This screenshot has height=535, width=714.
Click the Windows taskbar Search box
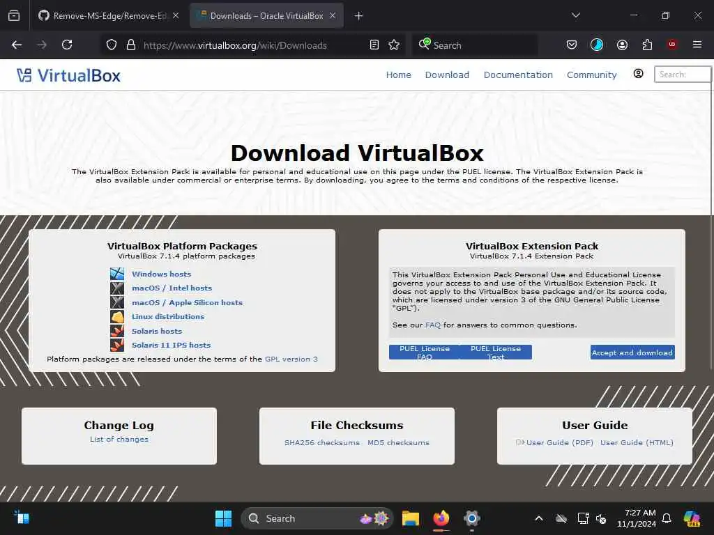coord(317,518)
